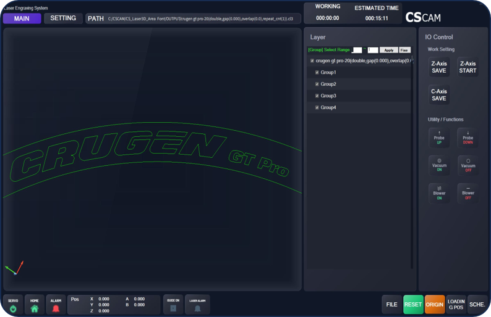Click the Z-Axis START button

(468, 67)
